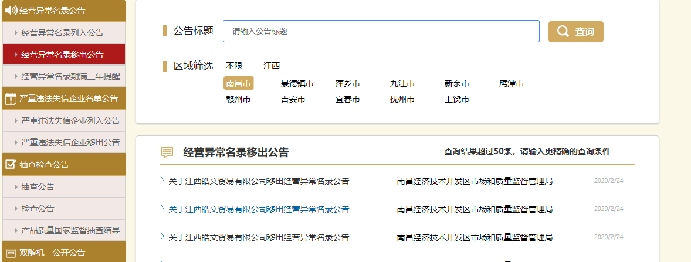Open second 江西皓文贸易有限公司 announcement link
Viewport: 691px width, 262px height.
259,209
